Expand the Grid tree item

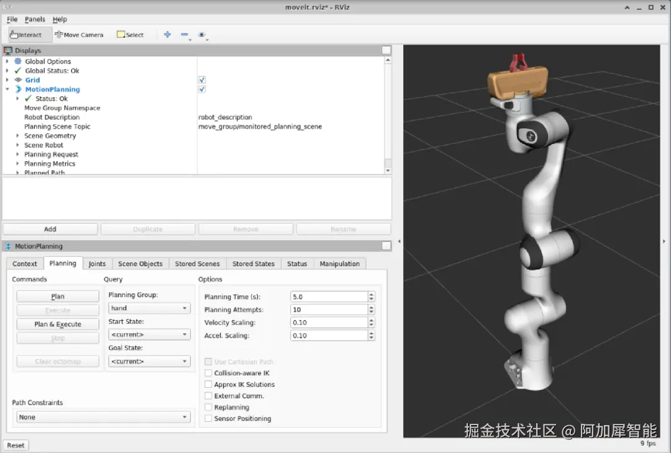(x=7, y=80)
